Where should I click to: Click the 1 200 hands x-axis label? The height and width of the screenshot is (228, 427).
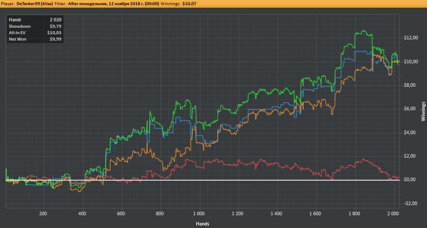(238, 213)
